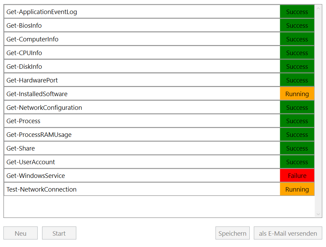Select the Get-ComputerInfo row
The image size is (326, 247).
(159, 39)
